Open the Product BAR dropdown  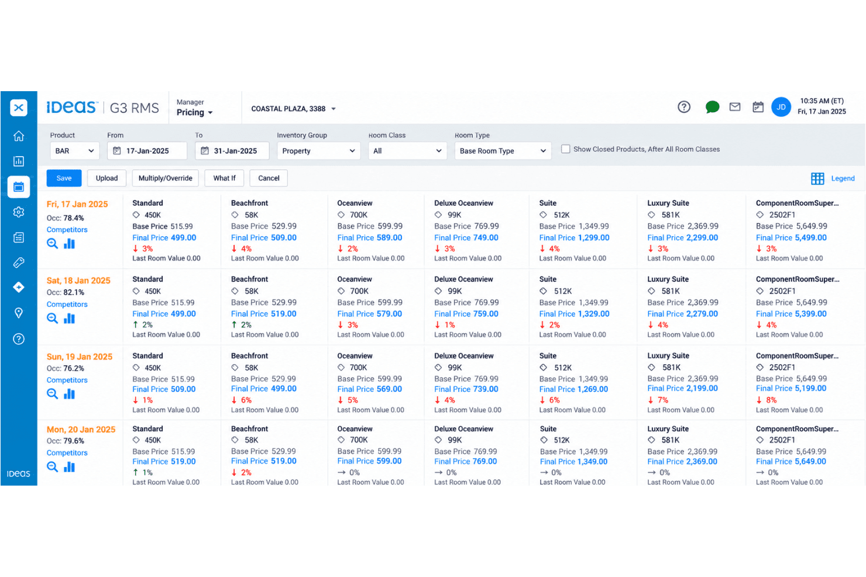[75, 151]
